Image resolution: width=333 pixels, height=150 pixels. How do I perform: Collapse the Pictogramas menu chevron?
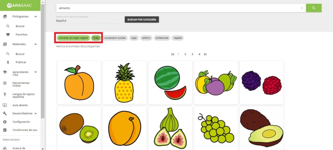[x=36, y=16]
